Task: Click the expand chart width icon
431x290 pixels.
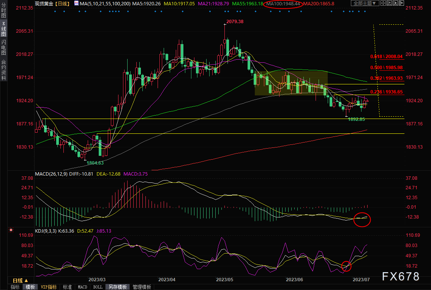Action: [x=401, y=3]
